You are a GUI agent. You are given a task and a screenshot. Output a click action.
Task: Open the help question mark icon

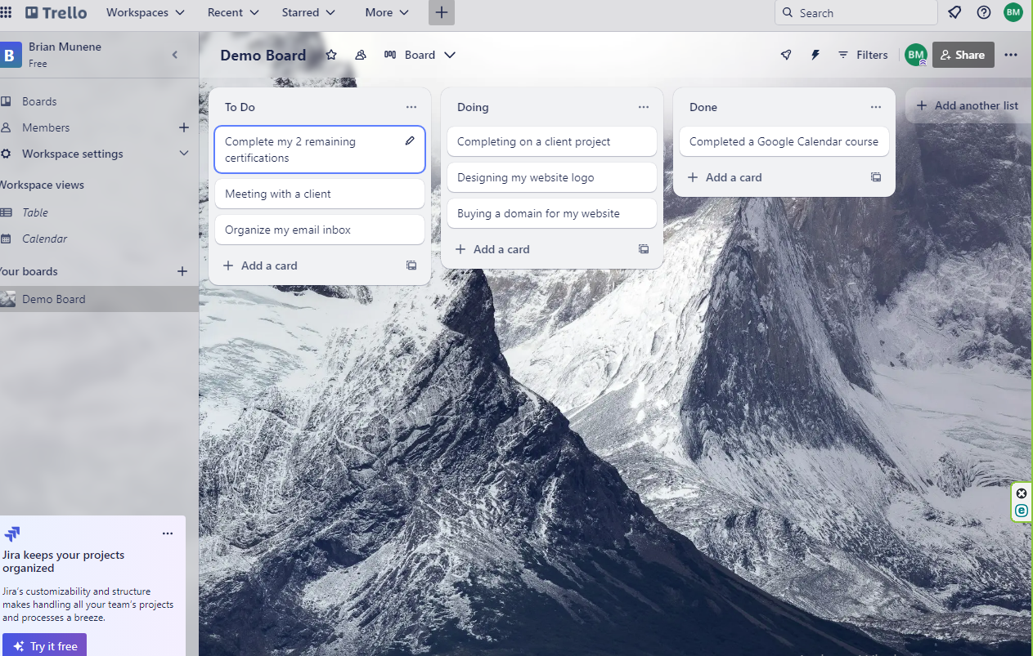(x=984, y=12)
